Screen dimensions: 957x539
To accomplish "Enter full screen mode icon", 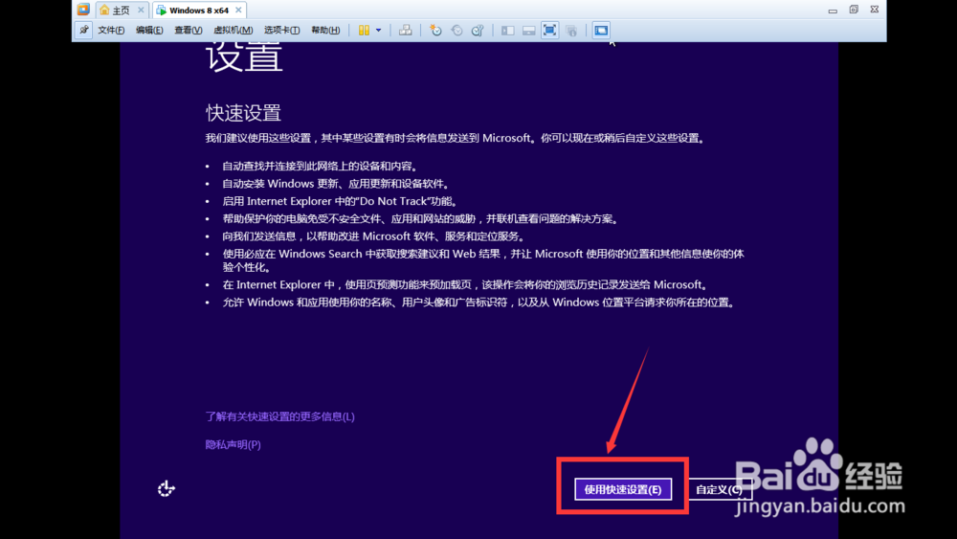I will tap(549, 30).
